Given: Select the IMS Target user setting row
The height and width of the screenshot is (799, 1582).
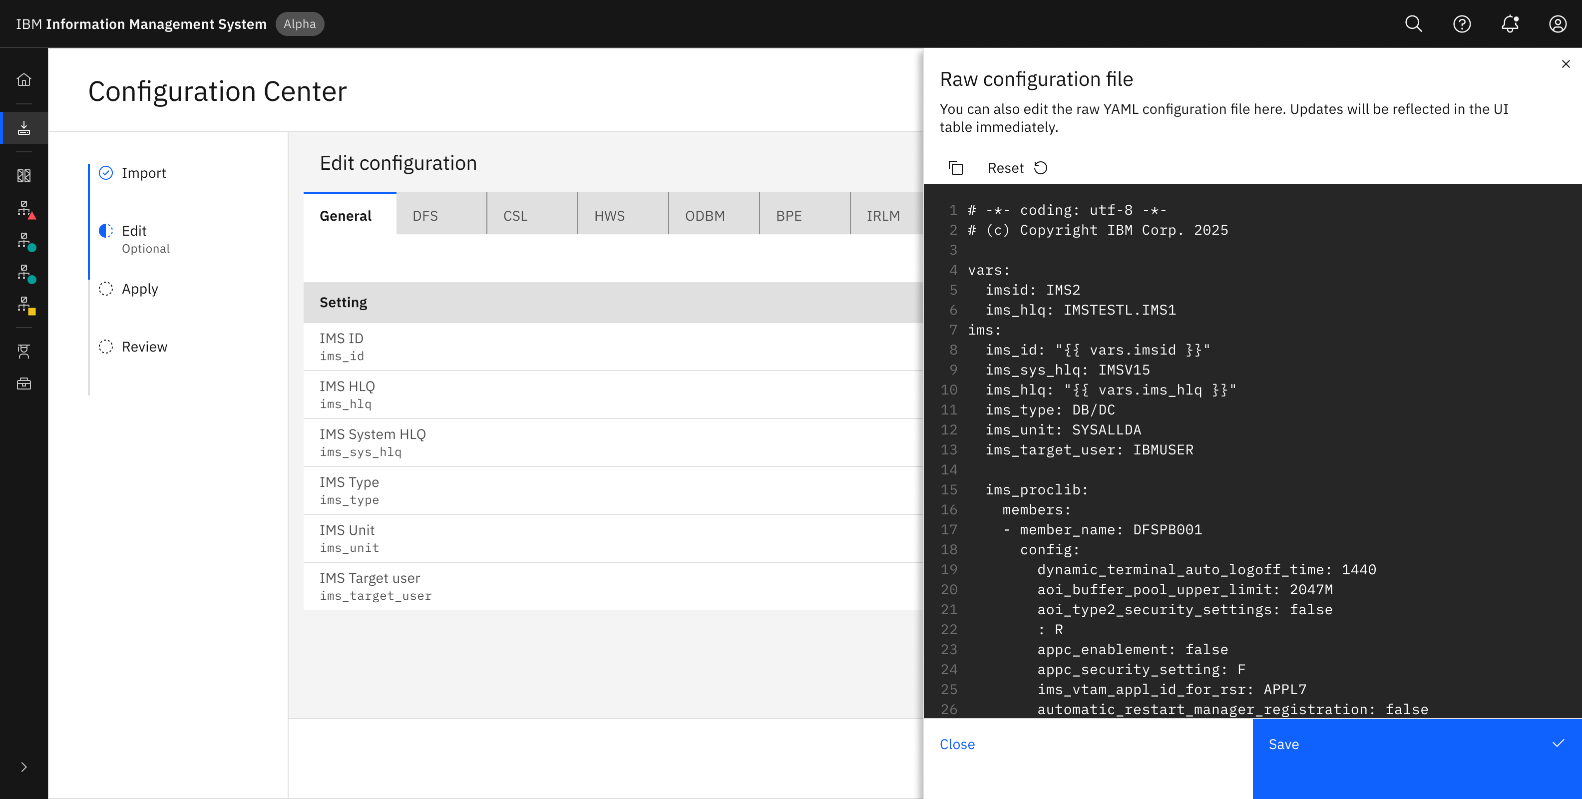Looking at the screenshot, I should [x=613, y=586].
